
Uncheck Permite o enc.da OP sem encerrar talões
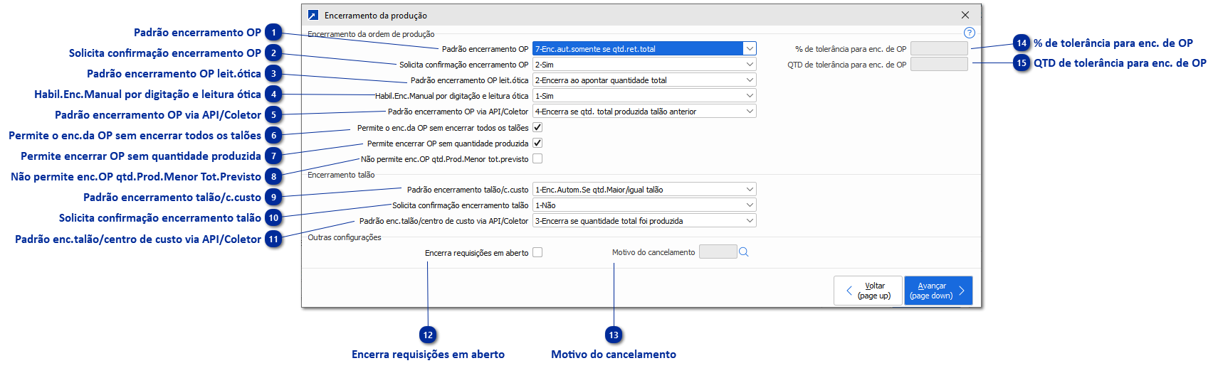(537, 128)
